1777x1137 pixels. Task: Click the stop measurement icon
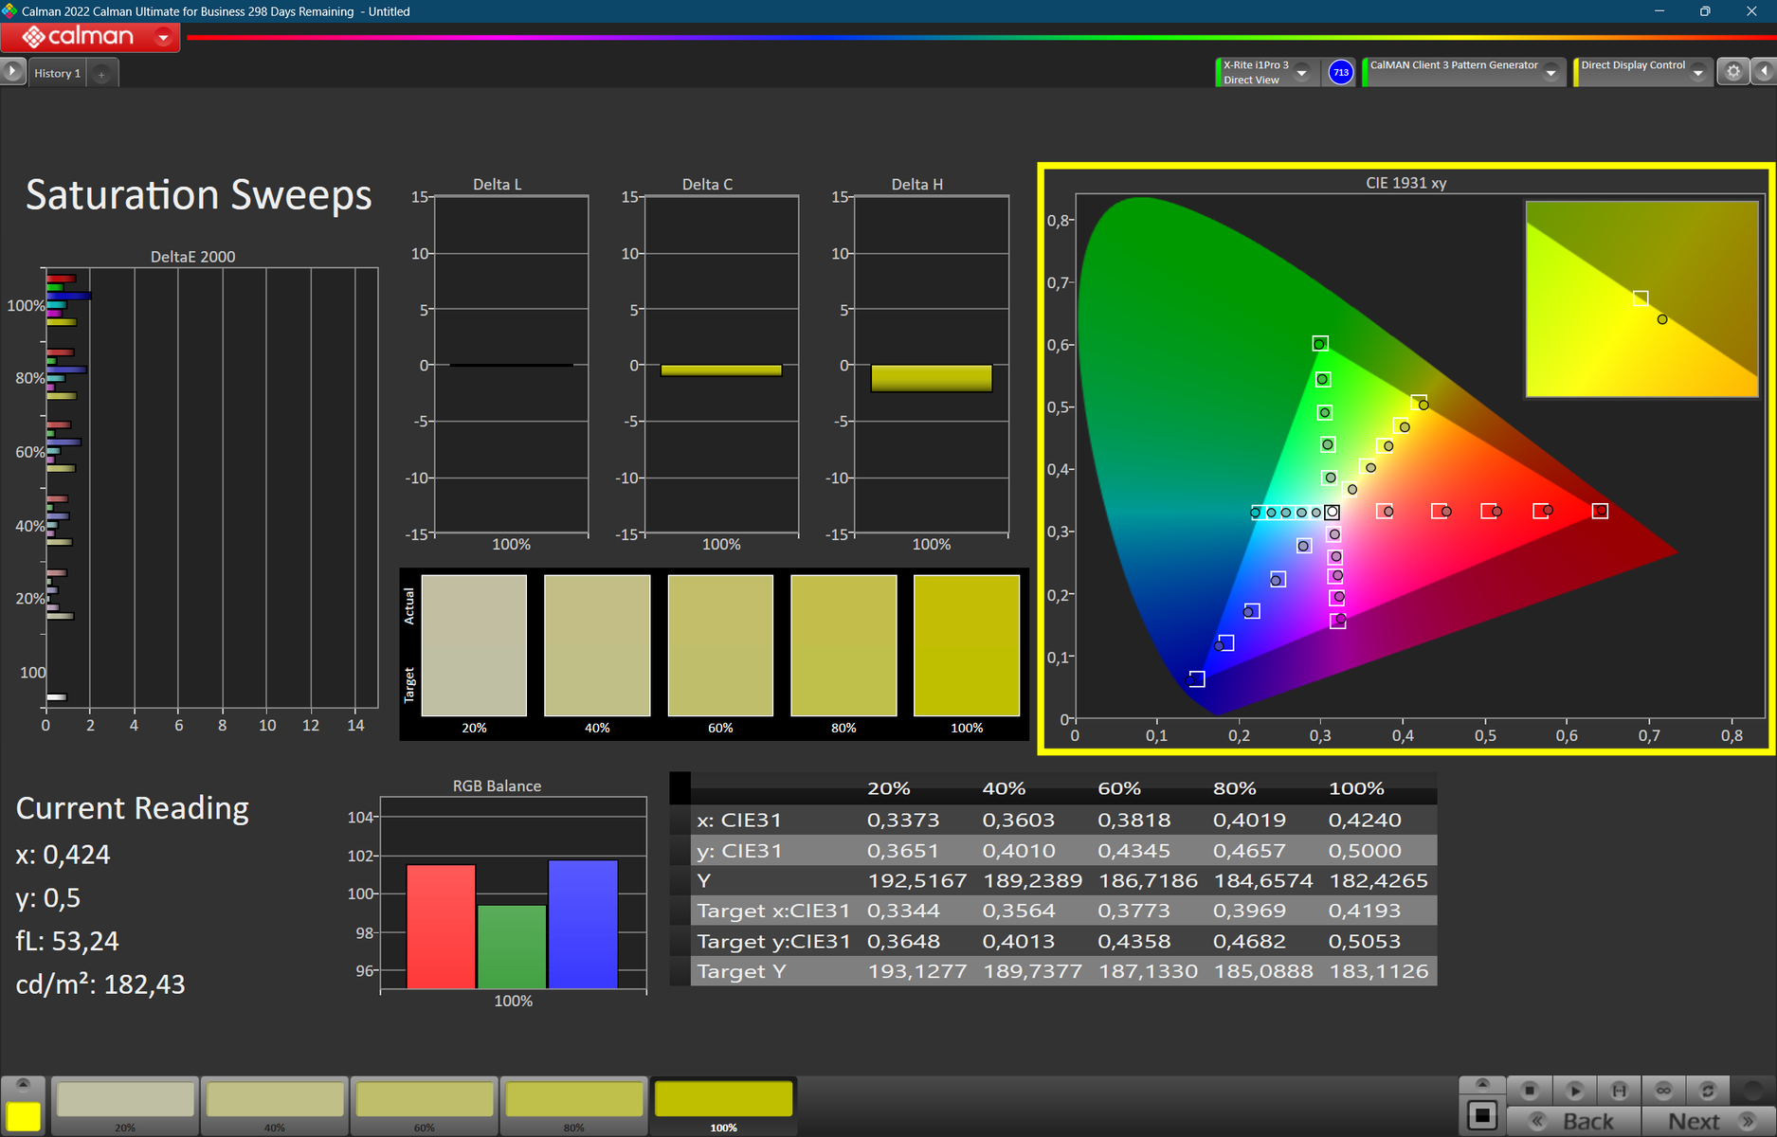tap(1529, 1091)
